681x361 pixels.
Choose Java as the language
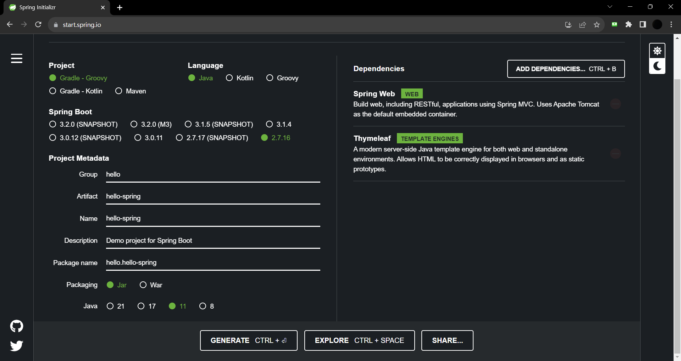pos(200,78)
